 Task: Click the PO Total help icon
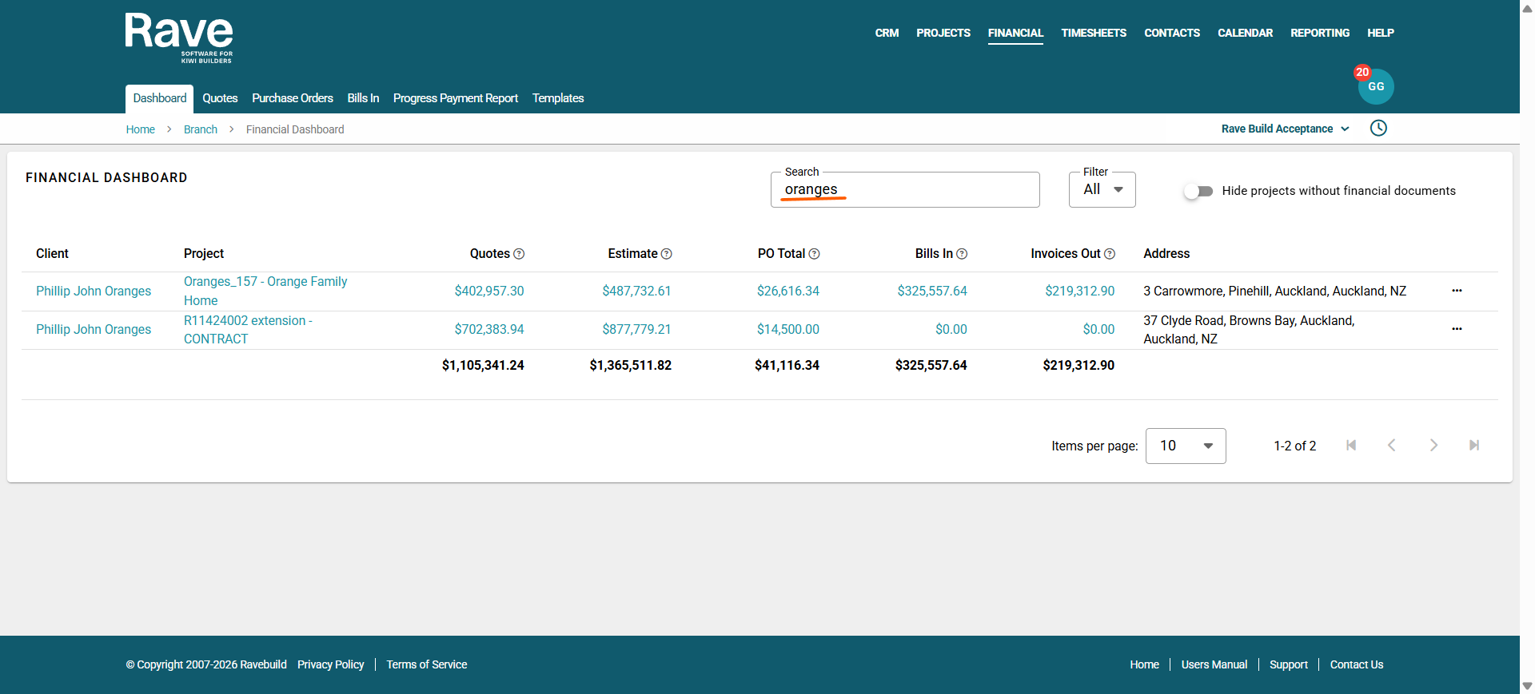814,254
